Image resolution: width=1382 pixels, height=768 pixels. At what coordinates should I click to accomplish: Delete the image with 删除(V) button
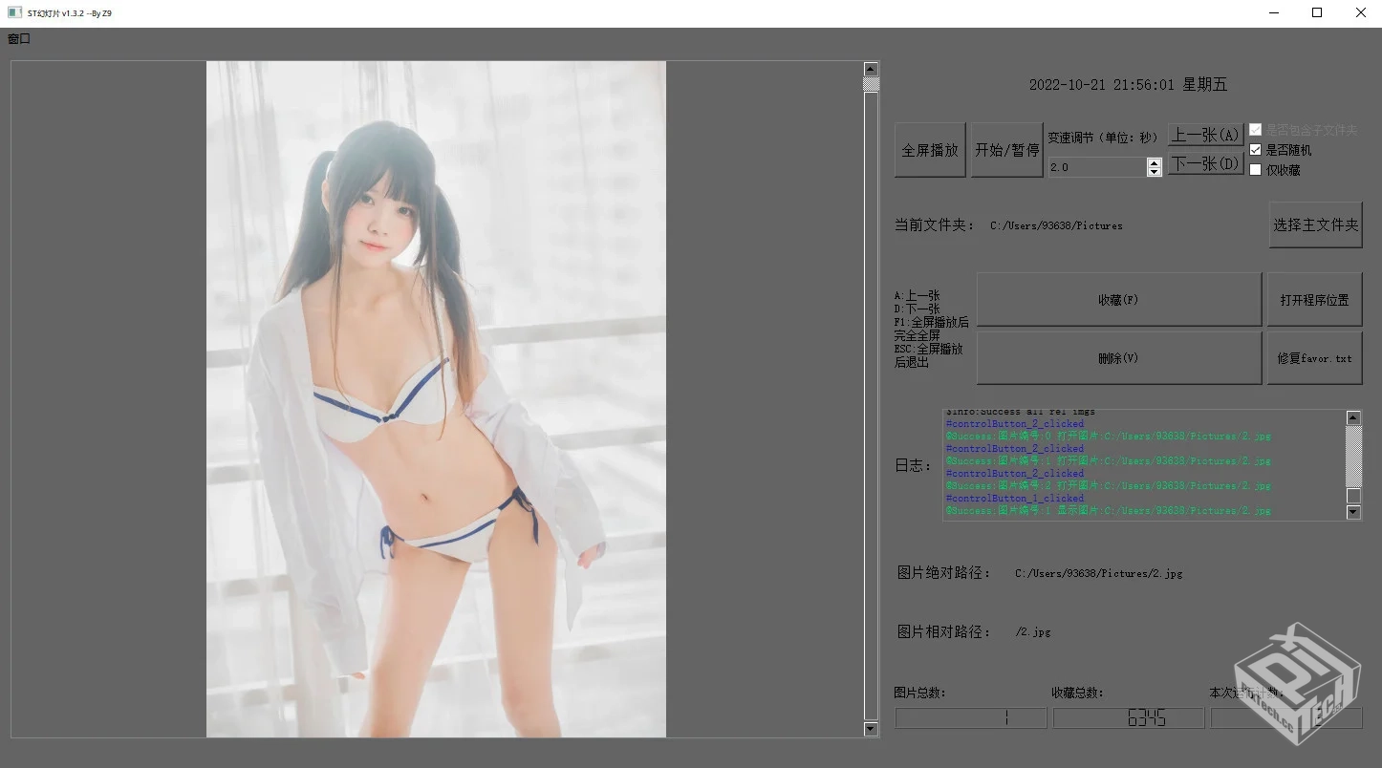1118,358
